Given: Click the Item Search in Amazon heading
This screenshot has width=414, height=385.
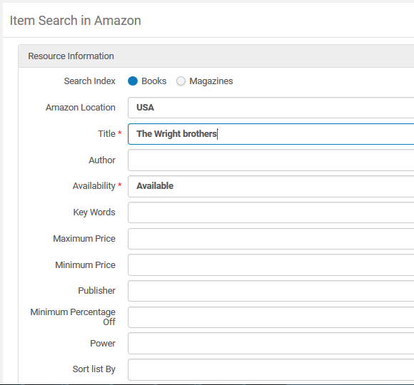Looking at the screenshot, I should pos(75,21).
